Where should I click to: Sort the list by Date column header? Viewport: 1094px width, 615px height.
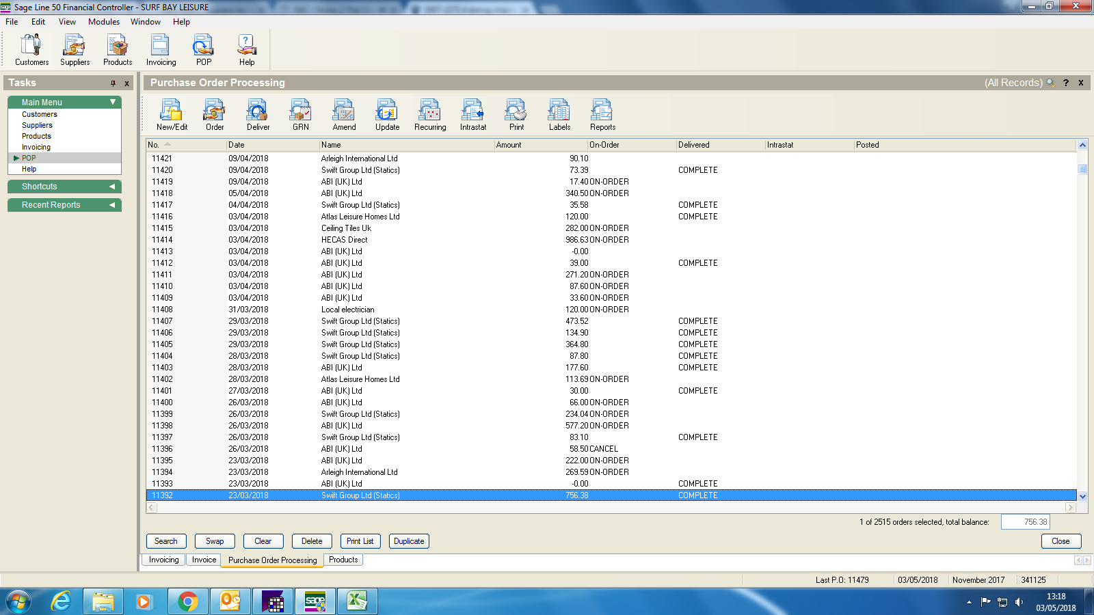(272, 145)
